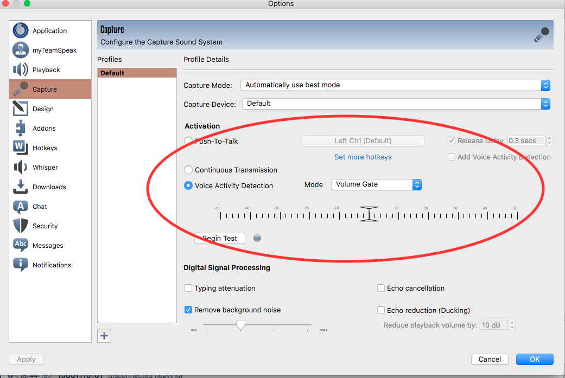565x378 pixels.
Task: Open the Application settings icon
Action: (20, 30)
